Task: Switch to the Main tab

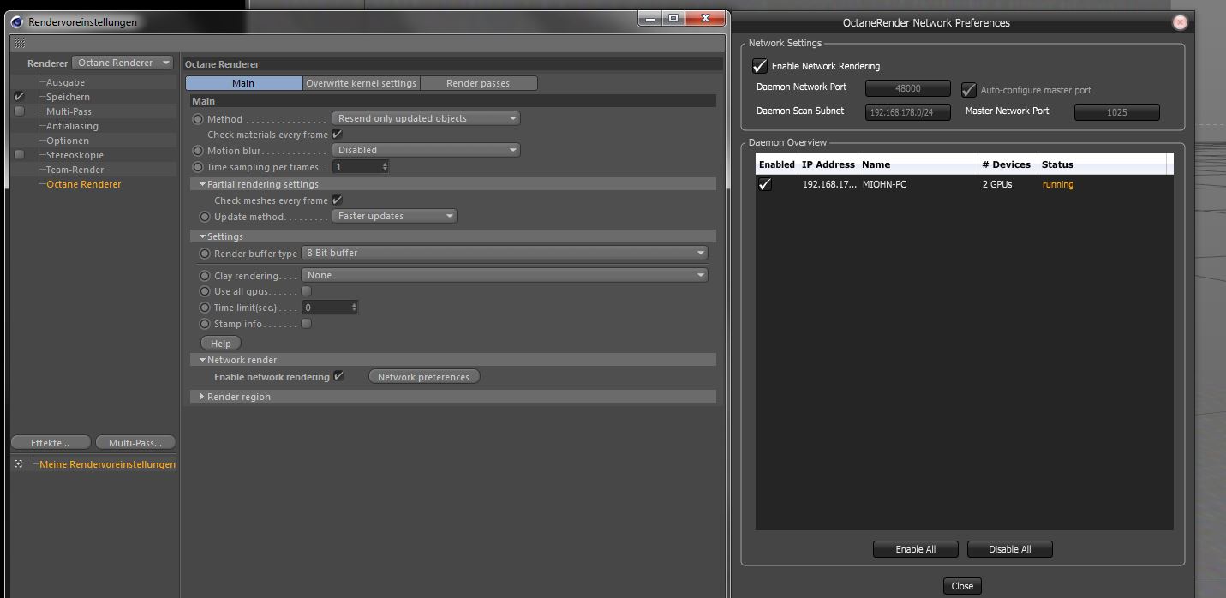Action: pyautogui.click(x=243, y=83)
